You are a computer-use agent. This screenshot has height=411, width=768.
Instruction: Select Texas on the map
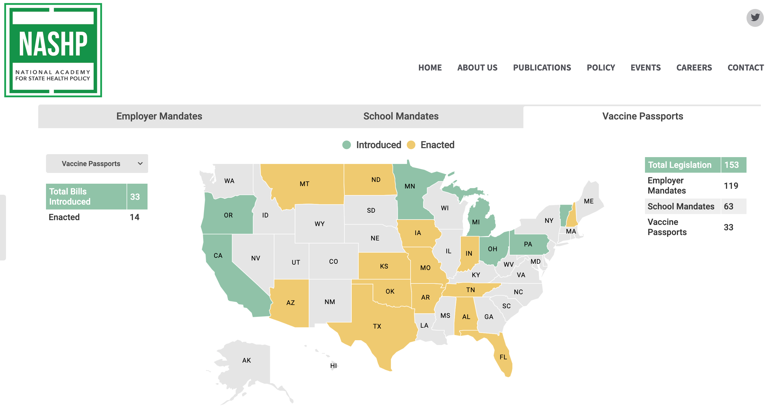point(377,326)
